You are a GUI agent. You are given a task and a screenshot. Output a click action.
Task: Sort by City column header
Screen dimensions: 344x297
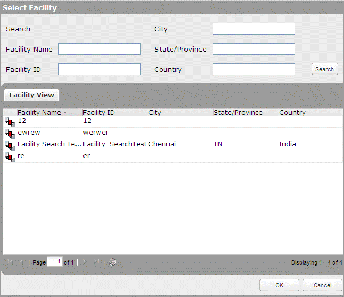155,113
